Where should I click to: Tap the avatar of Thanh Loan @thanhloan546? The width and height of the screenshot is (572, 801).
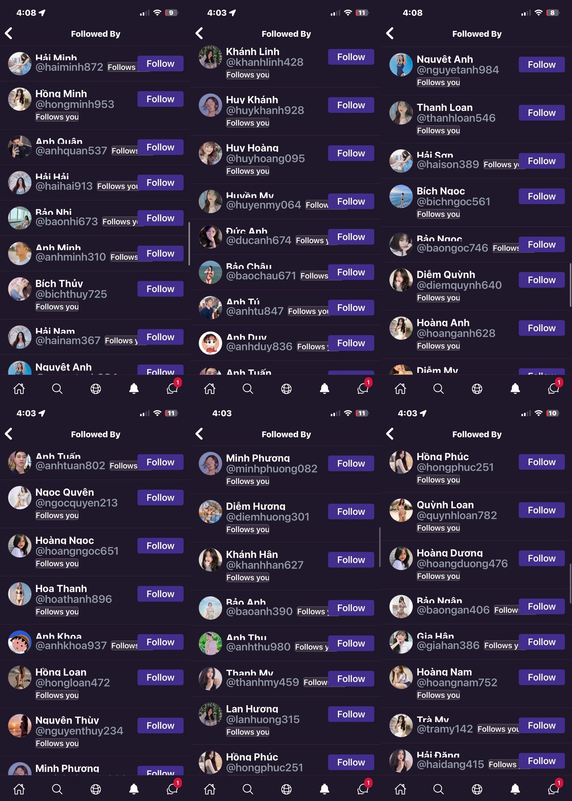coord(401,113)
